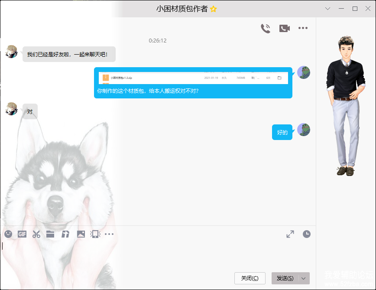This screenshot has width=376, height=290.
Task: Click the 我们已经是好友啦 greeting message
Action: click(x=69, y=54)
